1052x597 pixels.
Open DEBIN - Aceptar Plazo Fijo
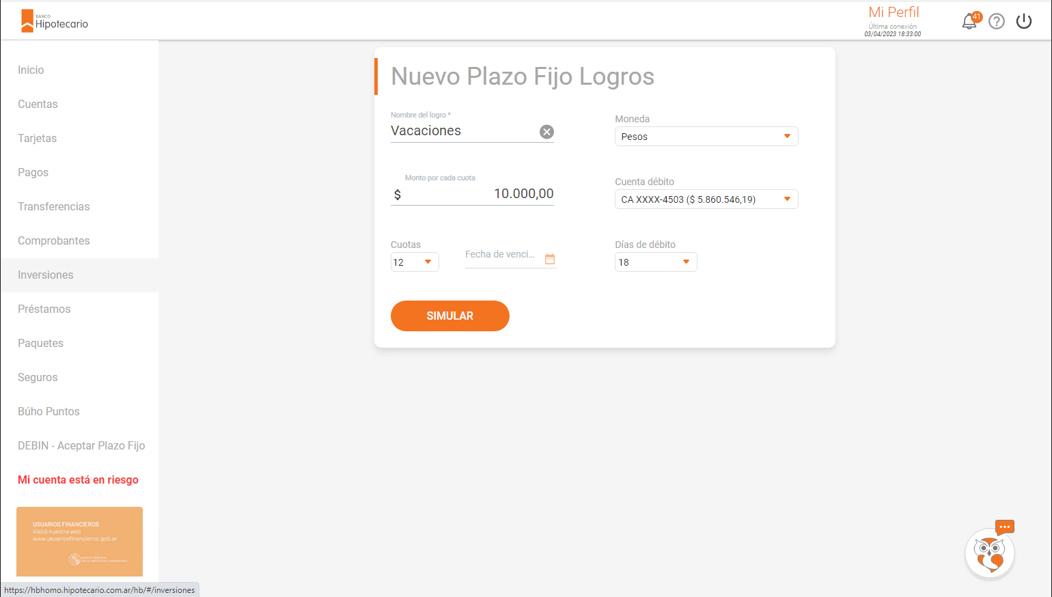click(x=81, y=446)
